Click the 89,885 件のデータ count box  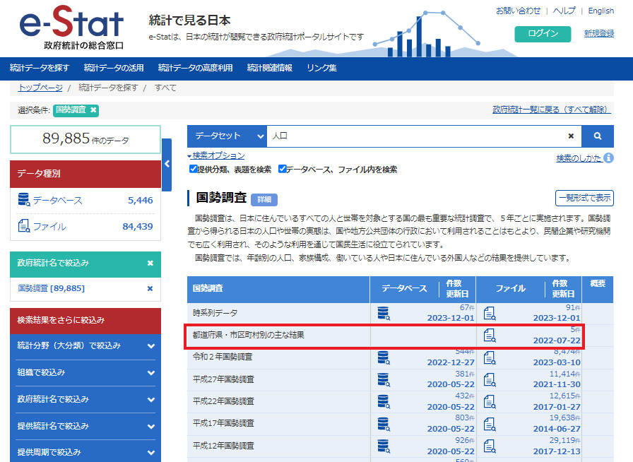(85, 139)
